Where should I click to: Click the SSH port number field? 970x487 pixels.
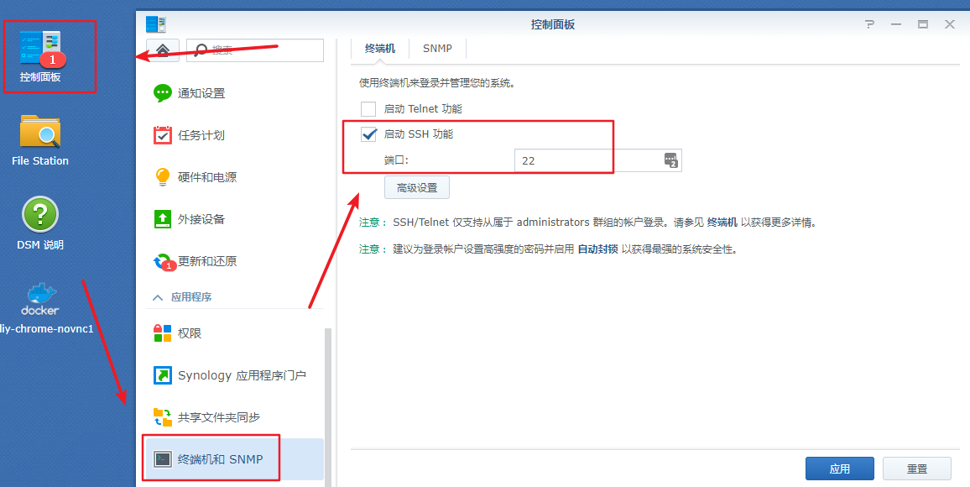click(597, 160)
